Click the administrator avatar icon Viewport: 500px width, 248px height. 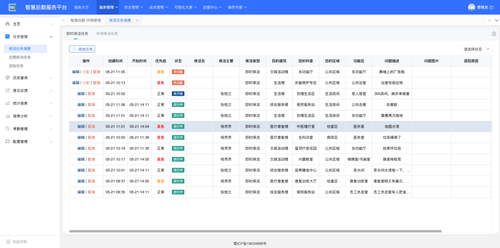point(472,7)
